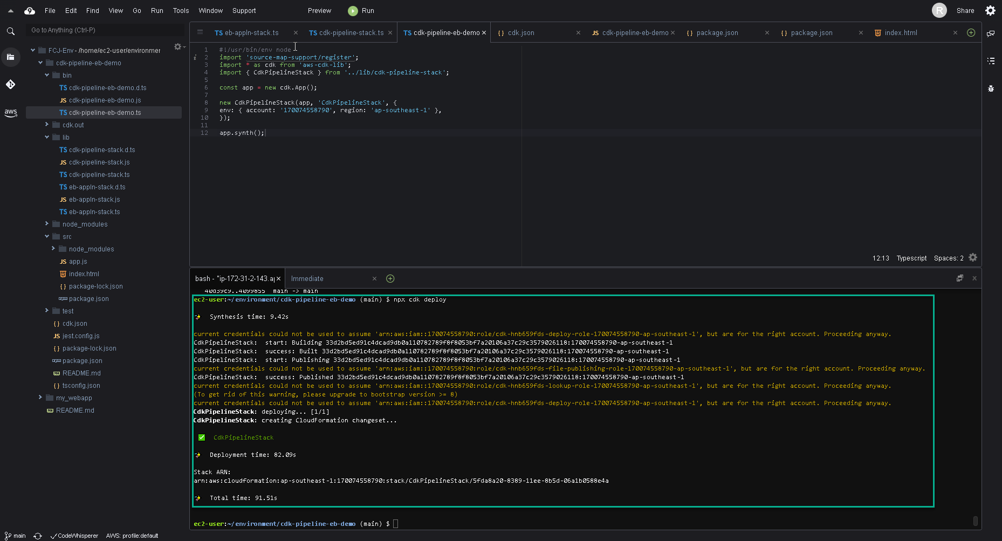The height and width of the screenshot is (541, 1002).
Task: Click the Cloud9 cloud logo icon
Action: [30, 11]
